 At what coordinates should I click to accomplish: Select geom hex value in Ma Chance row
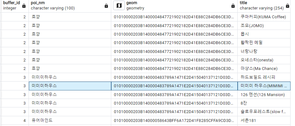(x=174, y=68)
